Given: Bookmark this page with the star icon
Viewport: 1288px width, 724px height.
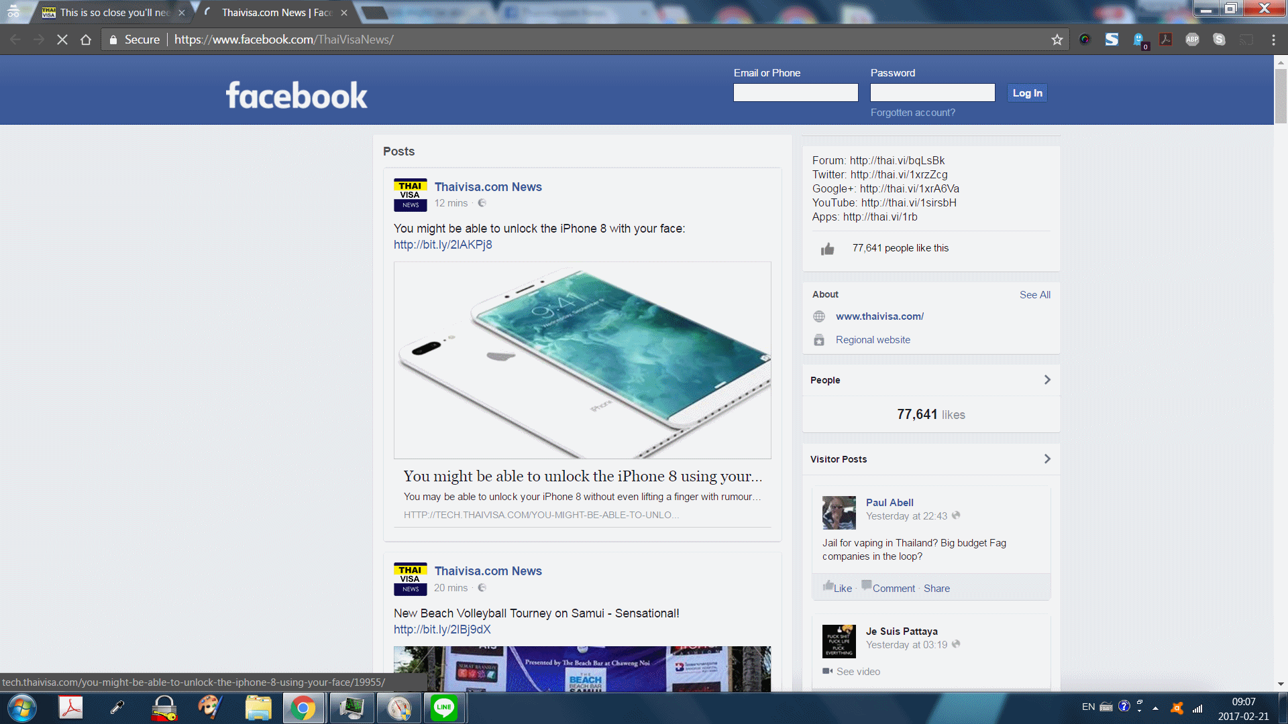Looking at the screenshot, I should tap(1057, 40).
